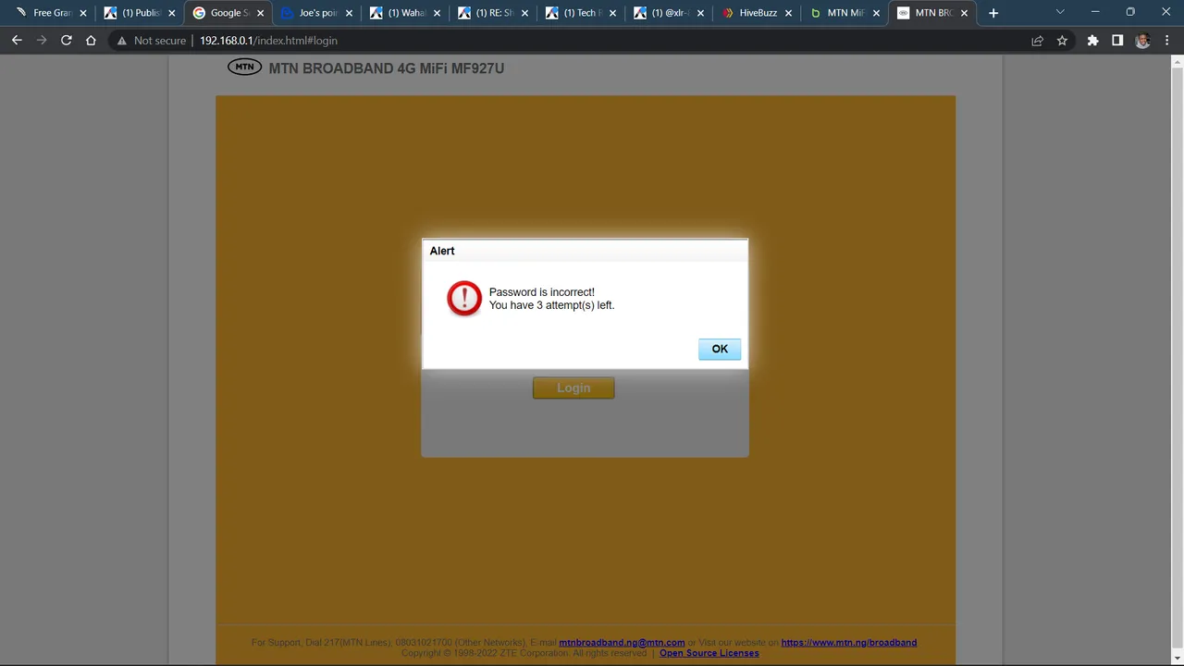Click the MTN BROADBAND 4G MiFi MF927U heading
The height and width of the screenshot is (666, 1184).
[387, 68]
